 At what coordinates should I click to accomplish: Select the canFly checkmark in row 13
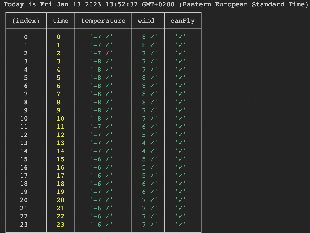pyautogui.click(x=181, y=143)
